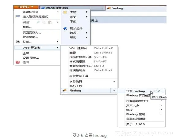Click the paste icon in 编辑 row
The width and height of the screenshot is (176, 139).
coord(50,22)
